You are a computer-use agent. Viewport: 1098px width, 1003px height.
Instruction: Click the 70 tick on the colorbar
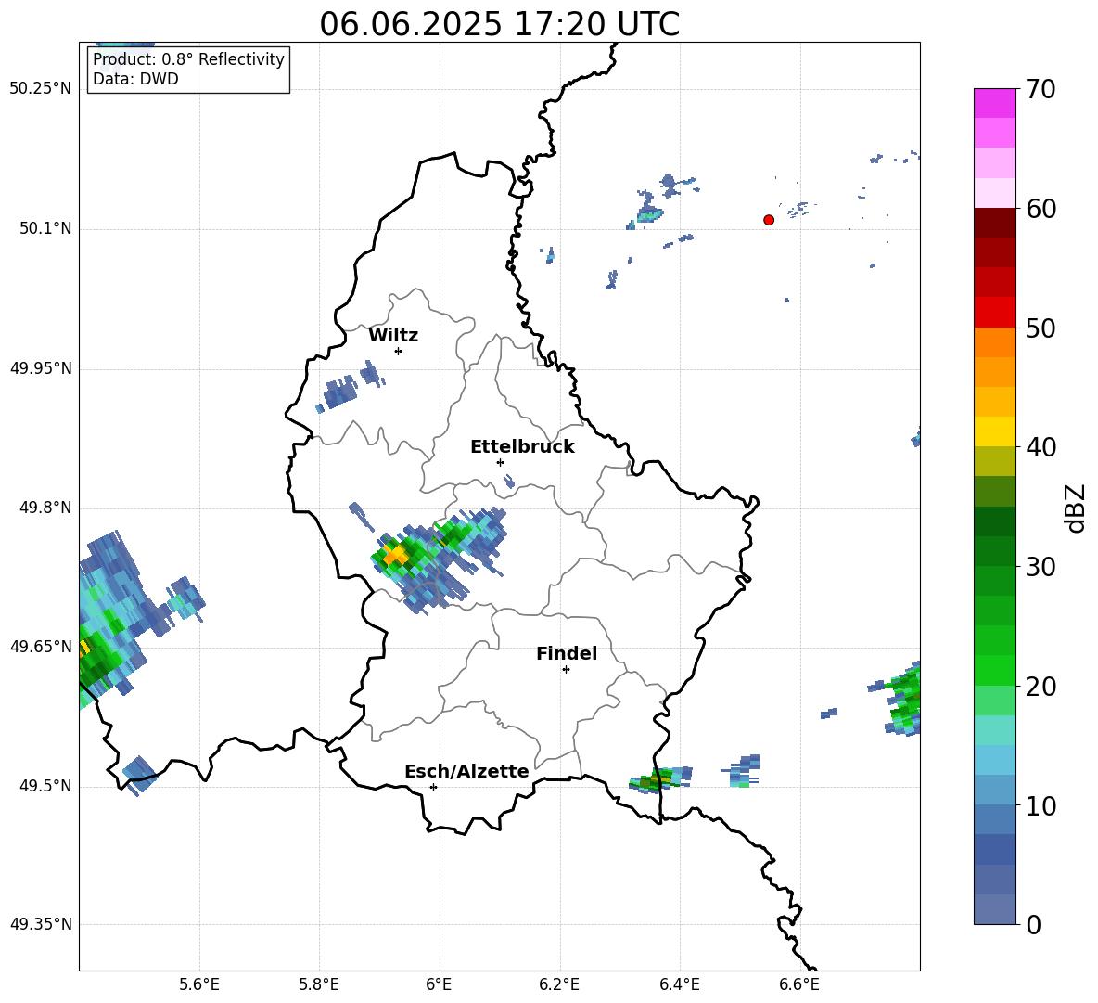tap(1040, 89)
